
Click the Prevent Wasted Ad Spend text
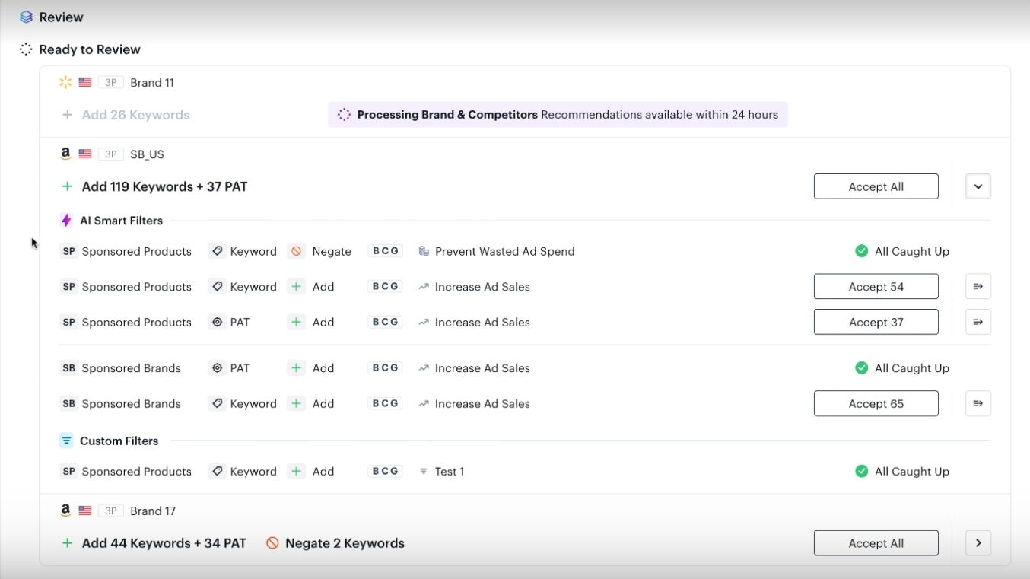[505, 251]
